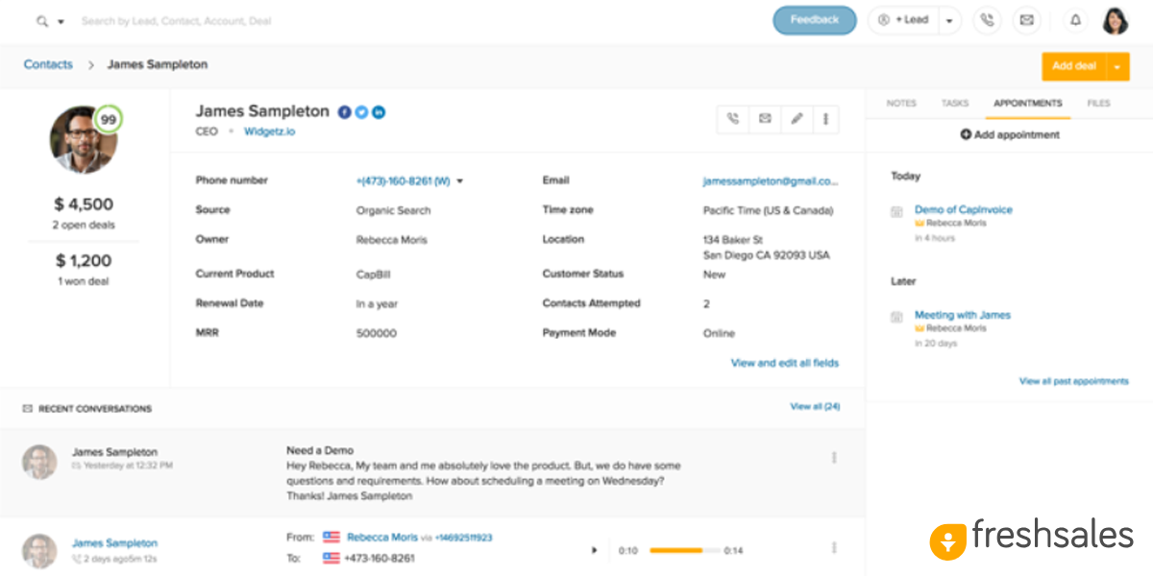Click the Recent Conversations envelope icon
Image resolution: width=1153 pixels, height=576 pixels.
27,409
